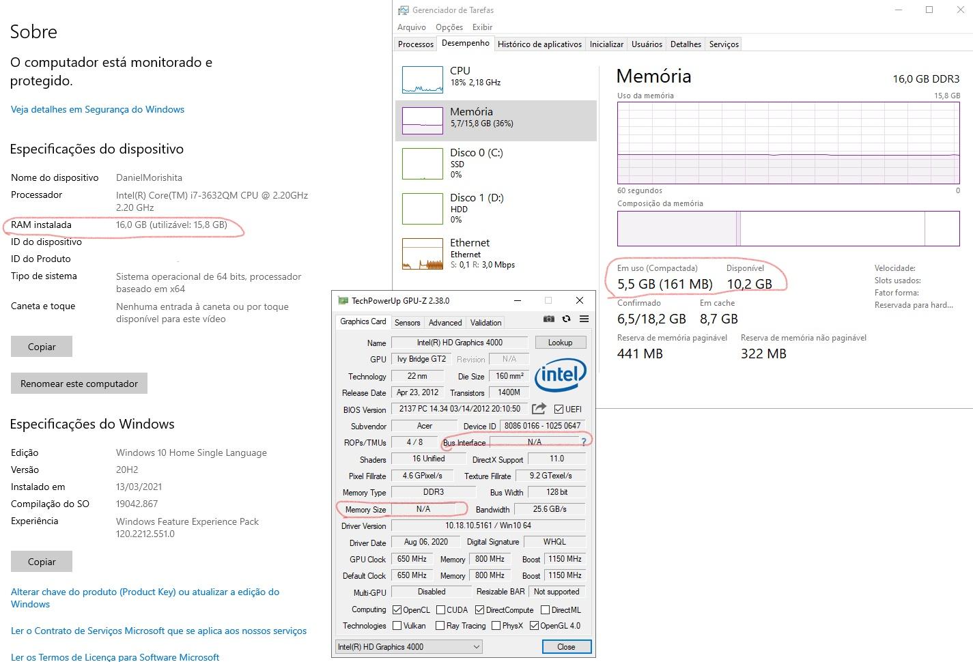
Task: Toggle the Ray Tracing checkbox
Action: coord(440,626)
